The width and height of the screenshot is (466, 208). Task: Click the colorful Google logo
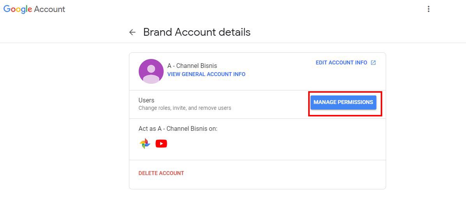point(18,9)
